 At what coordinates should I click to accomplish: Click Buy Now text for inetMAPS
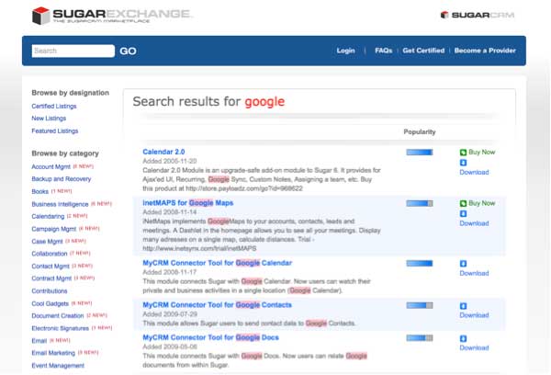tap(482, 203)
